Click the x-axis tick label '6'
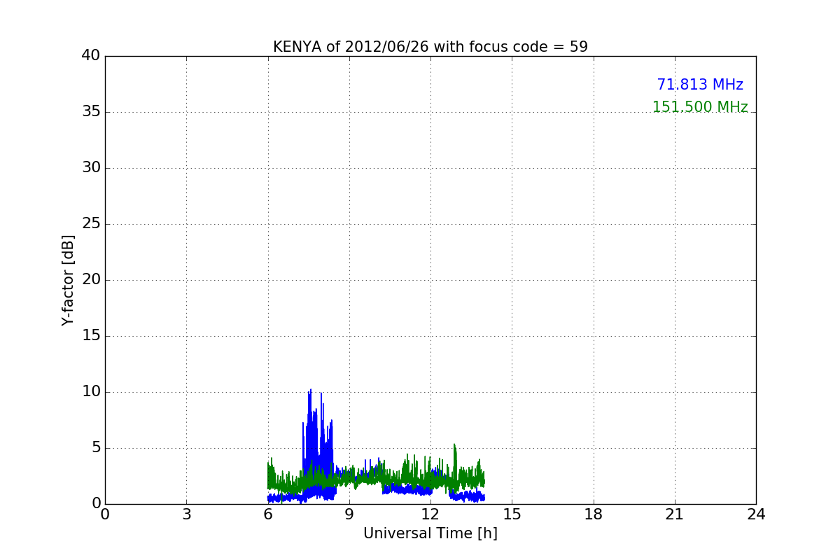 [x=268, y=514]
